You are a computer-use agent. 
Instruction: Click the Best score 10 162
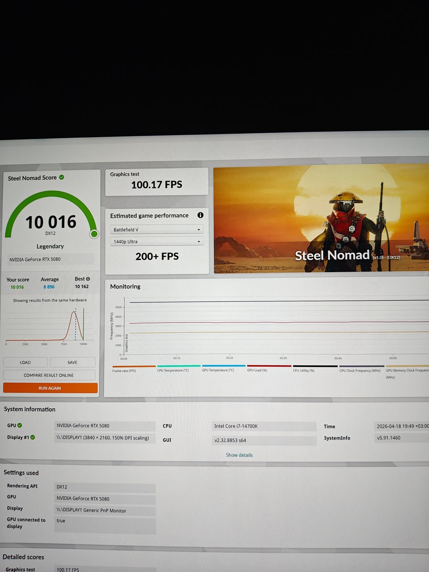[x=82, y=286]
